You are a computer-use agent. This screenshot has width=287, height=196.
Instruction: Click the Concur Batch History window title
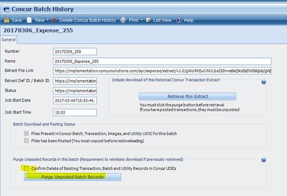click(x=42, y=9)
